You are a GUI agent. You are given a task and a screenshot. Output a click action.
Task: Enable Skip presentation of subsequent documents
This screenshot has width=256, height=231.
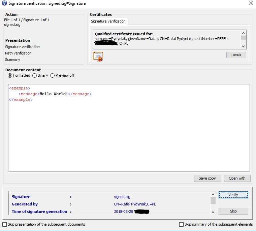pos(4,224)
